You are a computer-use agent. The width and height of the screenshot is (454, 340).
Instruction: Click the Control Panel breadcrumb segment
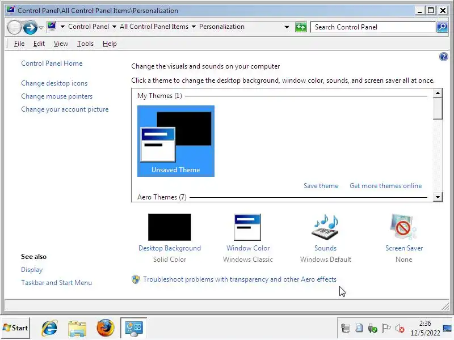[x=89, y=27]
